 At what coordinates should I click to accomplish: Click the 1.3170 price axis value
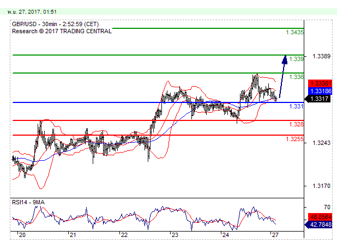coord(321,186)
